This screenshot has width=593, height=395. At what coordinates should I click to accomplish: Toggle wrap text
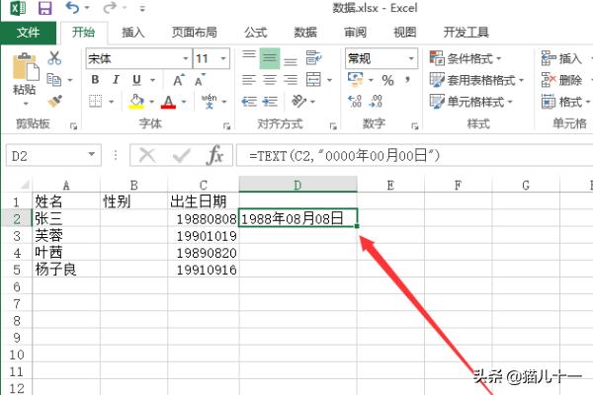point(314,58)
